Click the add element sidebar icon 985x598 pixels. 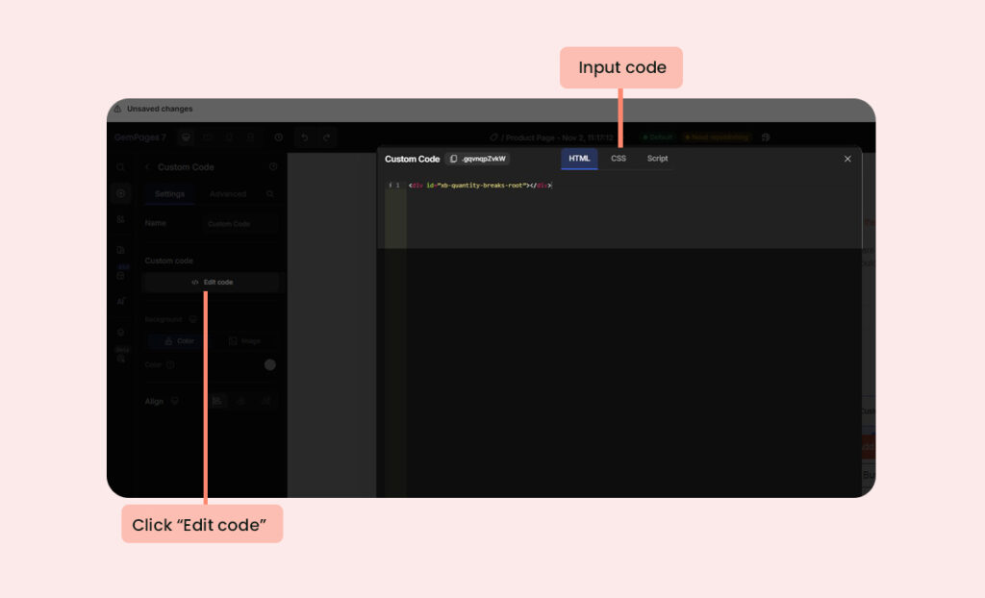[120, 193]
